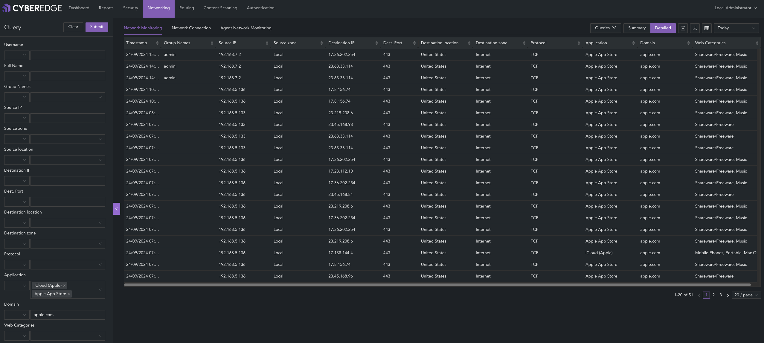This screenshot has height=343, width=764.
Task: Open the Username operator dropdown
Action: 17,55
